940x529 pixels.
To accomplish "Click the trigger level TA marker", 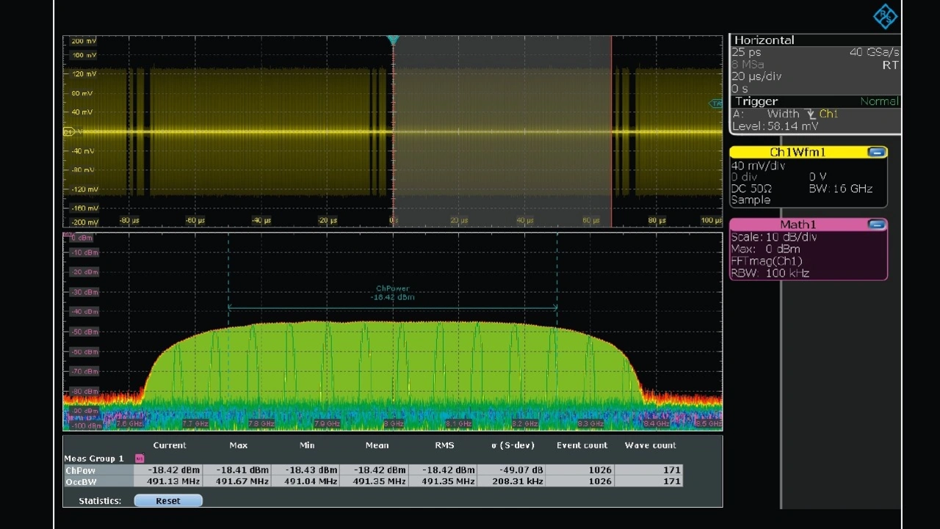I will 716,103.
